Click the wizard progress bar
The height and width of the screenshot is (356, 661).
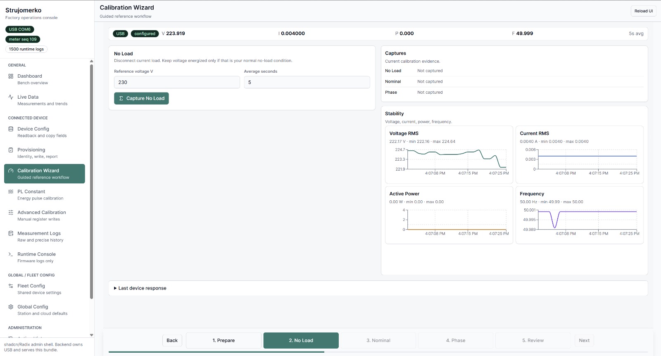click(378, 352)
